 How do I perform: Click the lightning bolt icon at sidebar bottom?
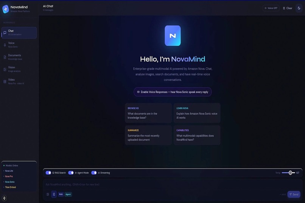[4, 198]
